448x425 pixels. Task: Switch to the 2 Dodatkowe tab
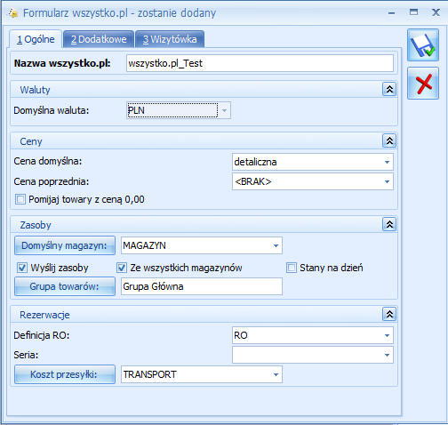[x=99, y=39]
